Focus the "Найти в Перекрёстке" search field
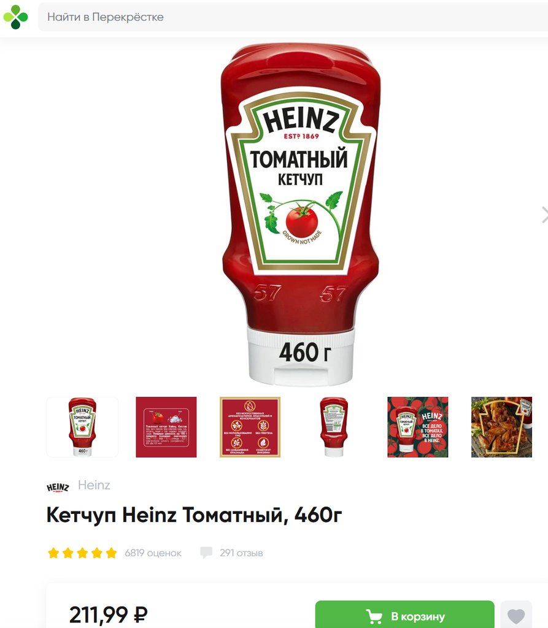This screenshot has height=628, width=548. pyautogui.click(x=293, y=17)
